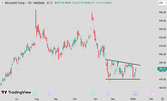
Task: Click the 460.00 price axis label
Action: [x=162, y=88]
